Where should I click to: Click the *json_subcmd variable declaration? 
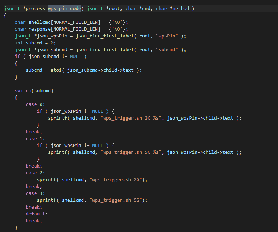point(51,50)
